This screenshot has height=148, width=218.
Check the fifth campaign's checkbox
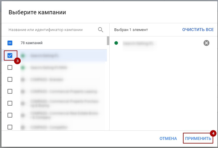click(10, 103)
